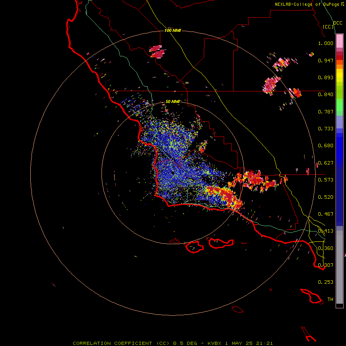
Task: Click the 0.840 scale value
Action: pyautogui.click(x=326, y=95)
